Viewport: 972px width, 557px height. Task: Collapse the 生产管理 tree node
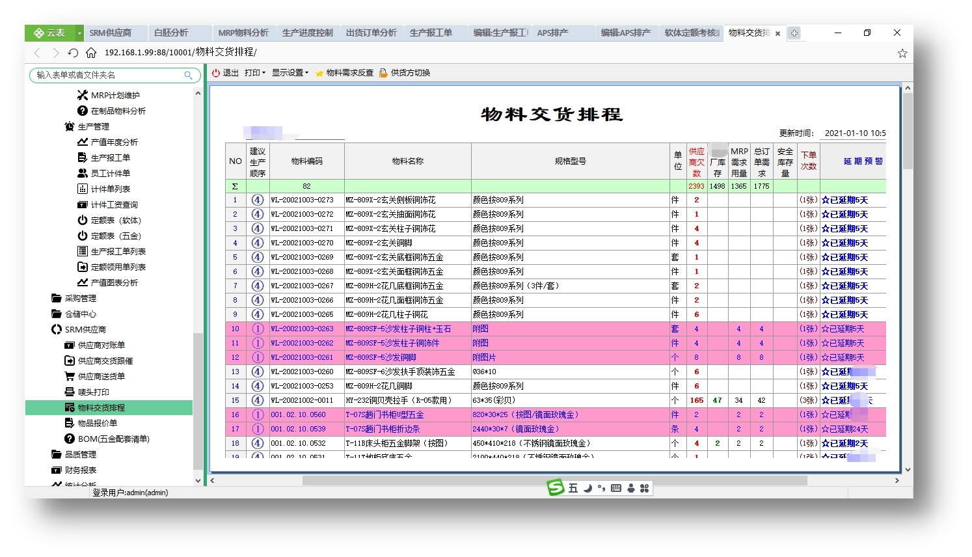[x=87, y=126]
